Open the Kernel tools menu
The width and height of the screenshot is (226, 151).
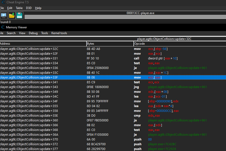pyautogui.click(x=59, y=33)
